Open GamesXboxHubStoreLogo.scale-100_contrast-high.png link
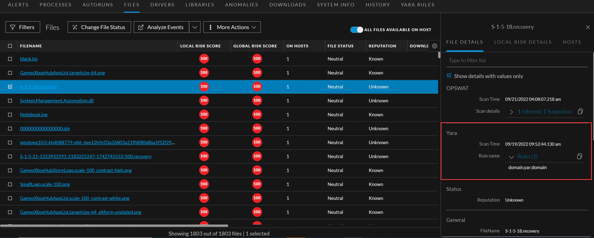This screenshot has height=238, width=594. coord(76,170)
